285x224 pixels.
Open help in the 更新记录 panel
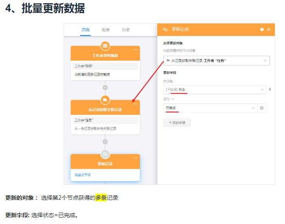tap(262, 30)
